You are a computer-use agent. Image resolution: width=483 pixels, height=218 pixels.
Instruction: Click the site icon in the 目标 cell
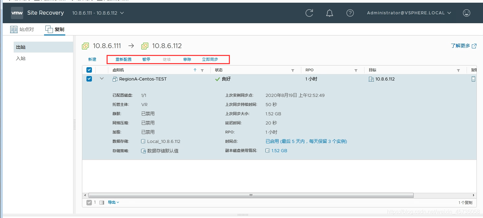pyautogui.click(x=371, y=79)
